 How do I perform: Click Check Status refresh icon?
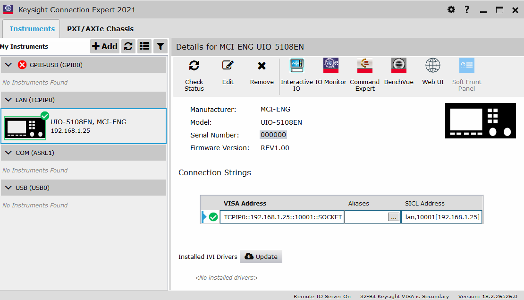(194, 66)
